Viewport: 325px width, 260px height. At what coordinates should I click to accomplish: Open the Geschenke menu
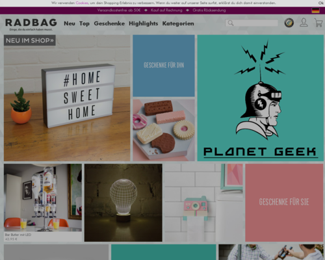click(109, 23)
